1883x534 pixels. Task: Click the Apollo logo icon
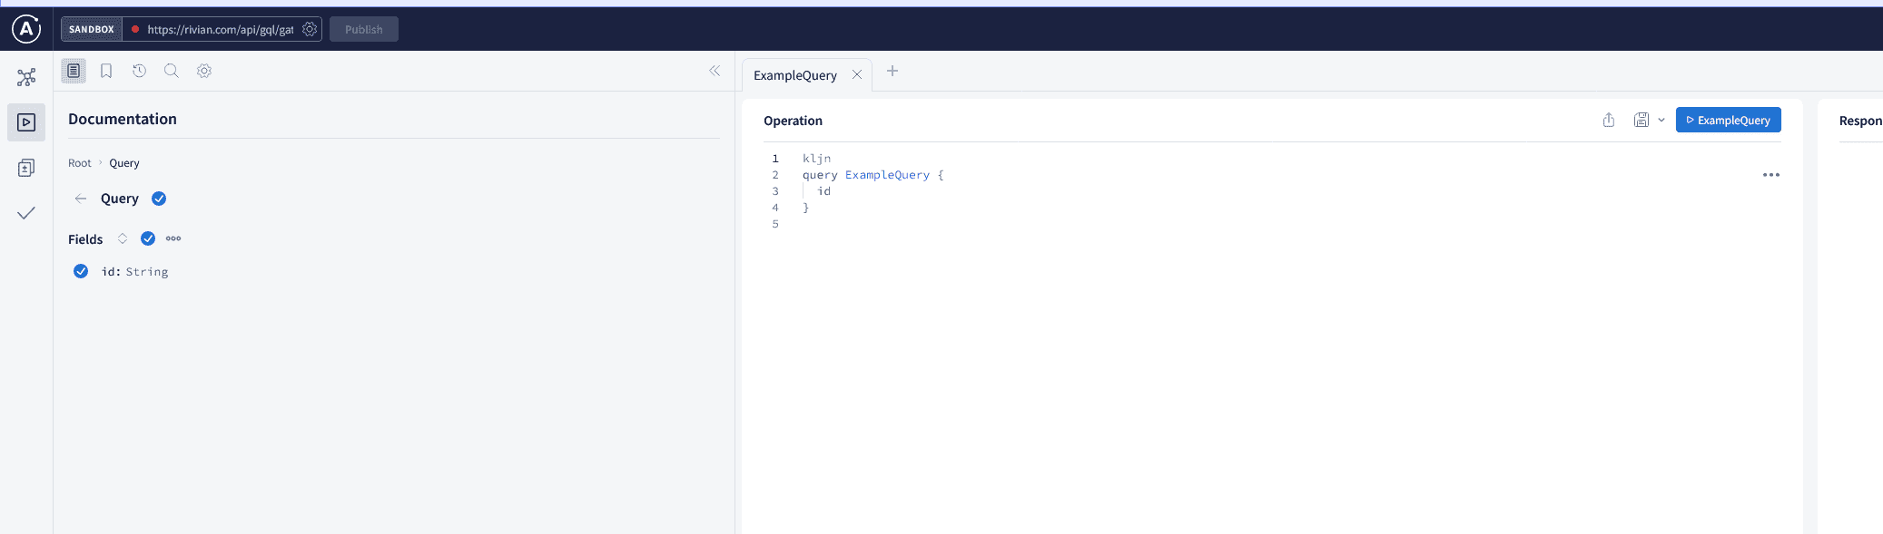[x=26, y=29]
